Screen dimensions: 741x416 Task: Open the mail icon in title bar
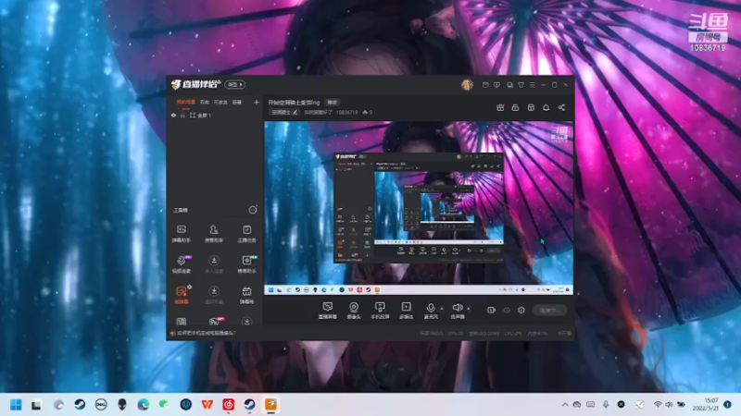[x=485, y=85]
